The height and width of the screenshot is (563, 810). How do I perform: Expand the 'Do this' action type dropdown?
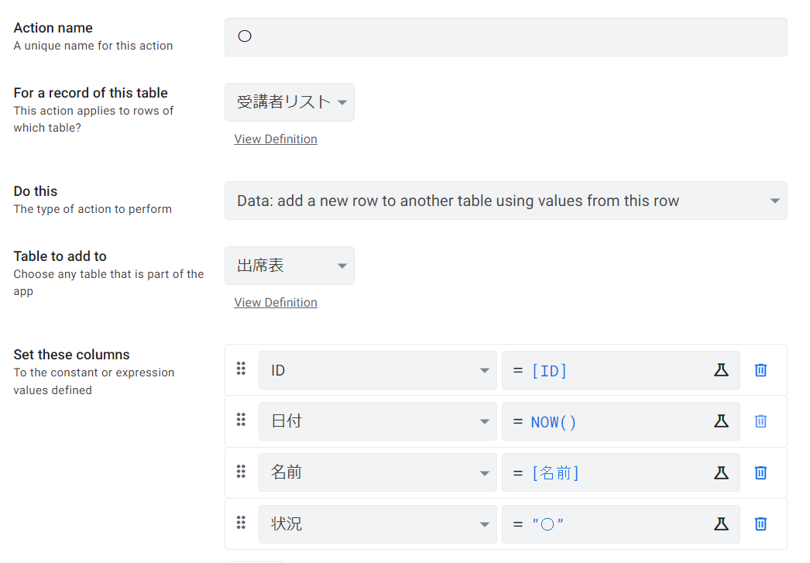[x=506, y=201]
